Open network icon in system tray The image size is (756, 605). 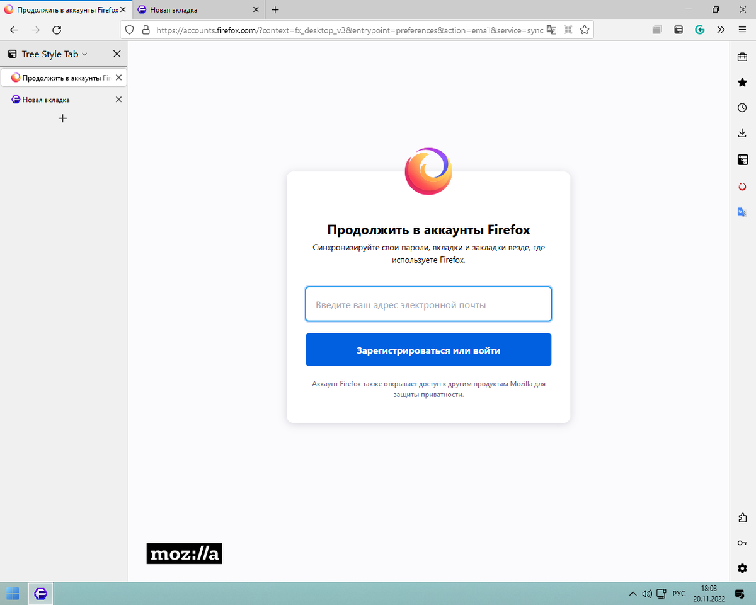point(661,594)
